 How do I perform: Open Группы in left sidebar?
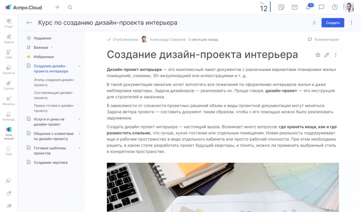[9, 85]
